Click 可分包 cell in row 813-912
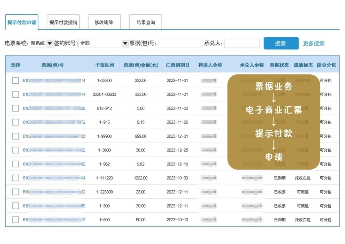This screenshot has height=244, width=345. click(x=326, y=108)
